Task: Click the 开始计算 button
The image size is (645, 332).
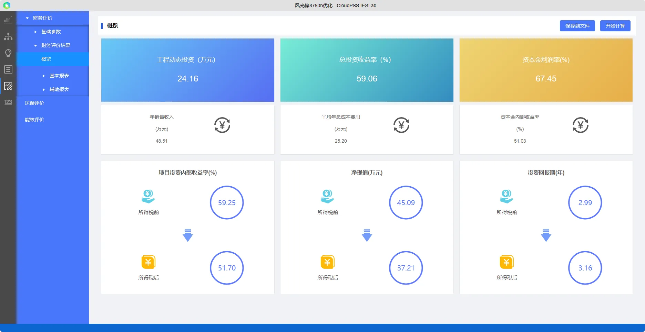Action: [x=615, y=26]
